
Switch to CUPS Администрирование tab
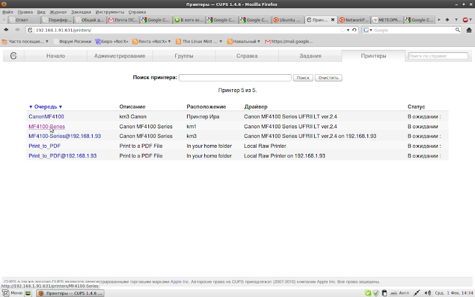pos(120,56)
